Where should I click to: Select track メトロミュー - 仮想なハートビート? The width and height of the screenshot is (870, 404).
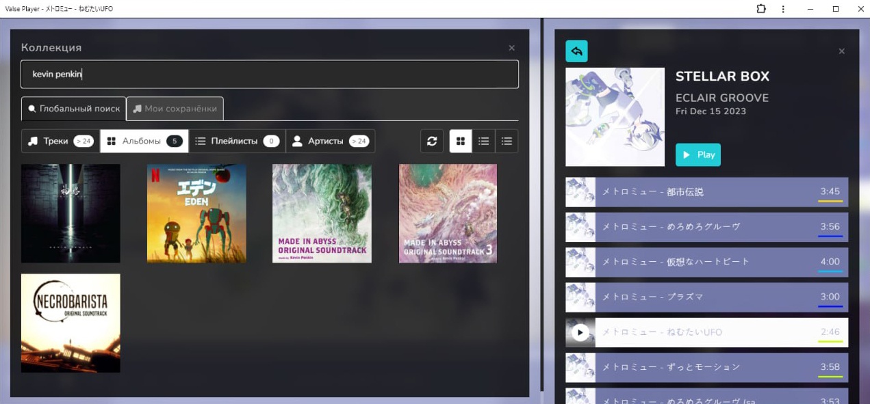point(706,262)
